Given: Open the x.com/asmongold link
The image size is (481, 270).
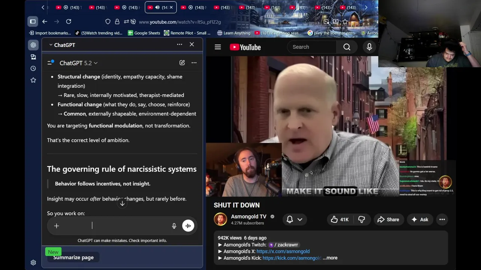Looking at the screenshot, I should tap(283, 252).
